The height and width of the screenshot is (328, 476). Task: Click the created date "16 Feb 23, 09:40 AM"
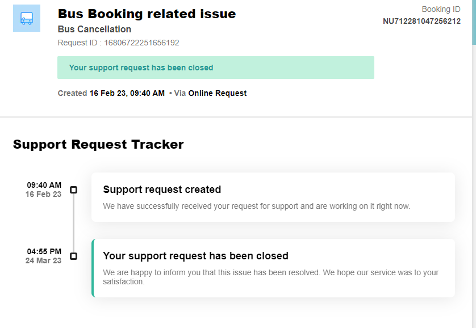point(127,93)
